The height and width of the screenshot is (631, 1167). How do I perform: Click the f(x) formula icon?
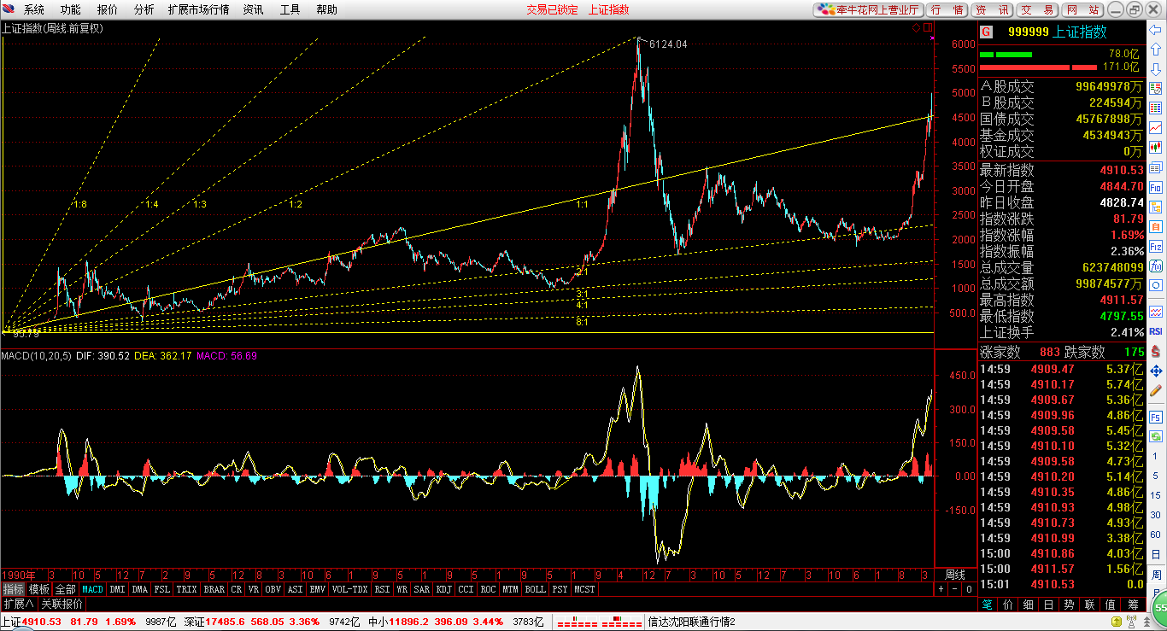point(1156,266)
